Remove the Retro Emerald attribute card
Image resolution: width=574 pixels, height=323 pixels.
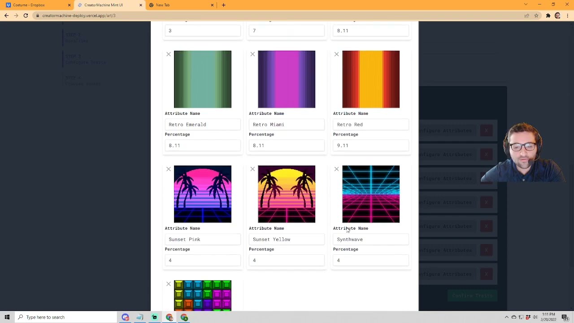tap(169, 54)
